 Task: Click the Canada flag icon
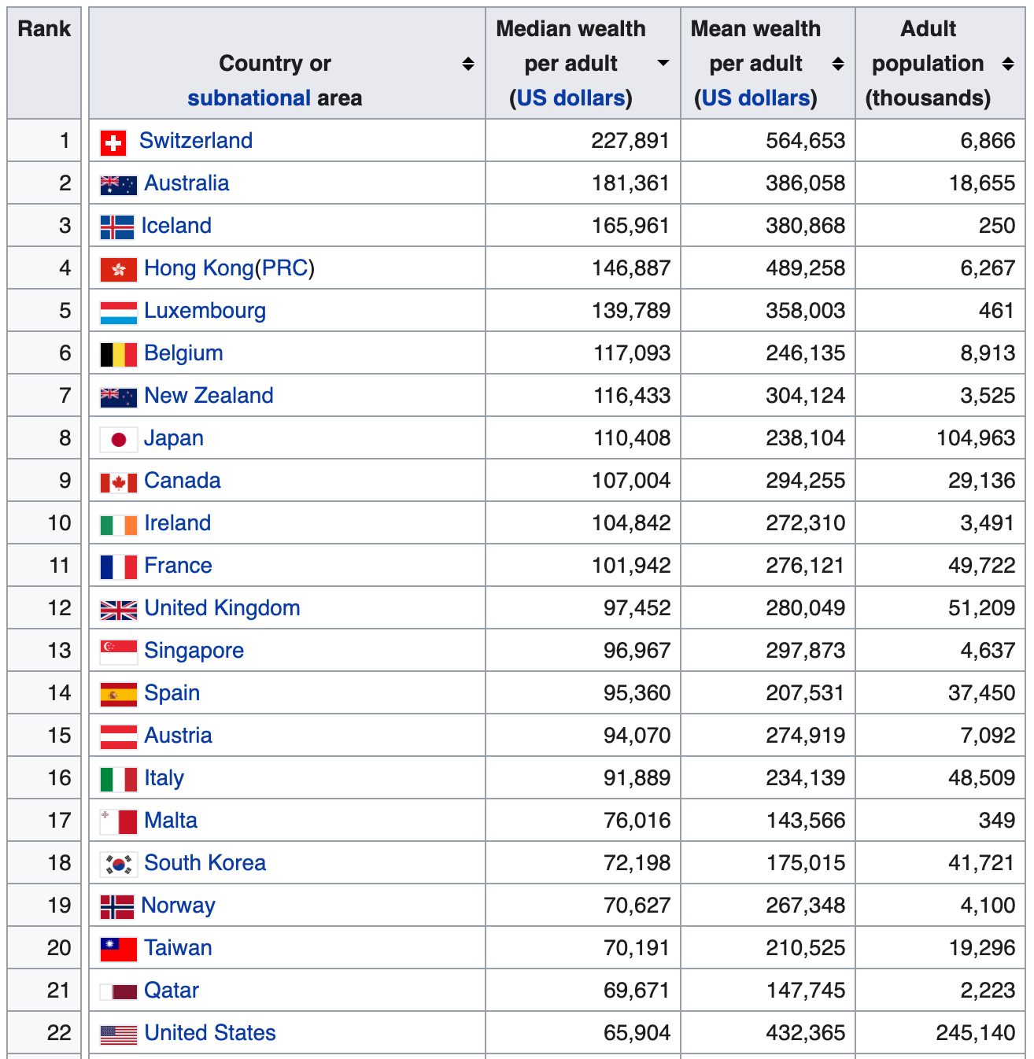(119, 482)
